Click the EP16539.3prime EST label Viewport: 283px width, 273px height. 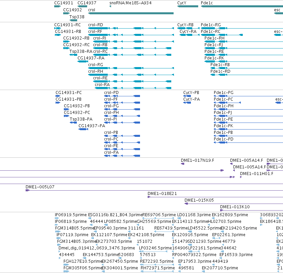click(x=236, y=255)
